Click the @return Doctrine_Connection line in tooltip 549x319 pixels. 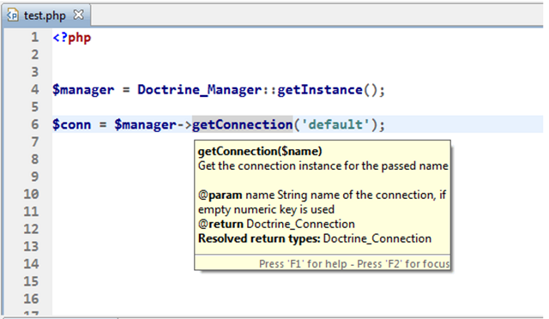pyautogui.click(x=276, y=224)
